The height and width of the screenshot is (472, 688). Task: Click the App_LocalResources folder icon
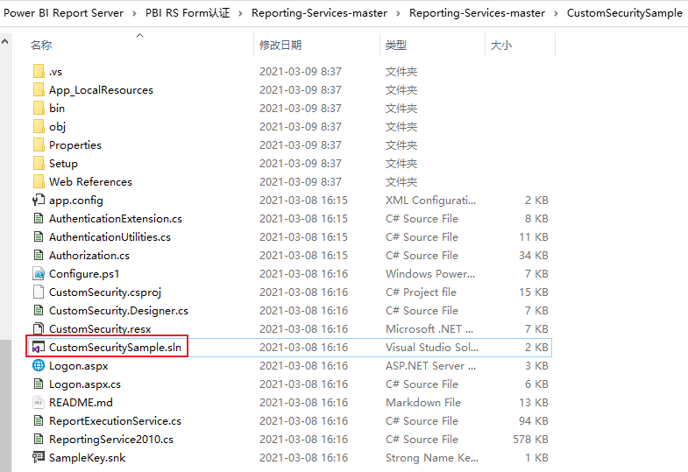[39, 89]
